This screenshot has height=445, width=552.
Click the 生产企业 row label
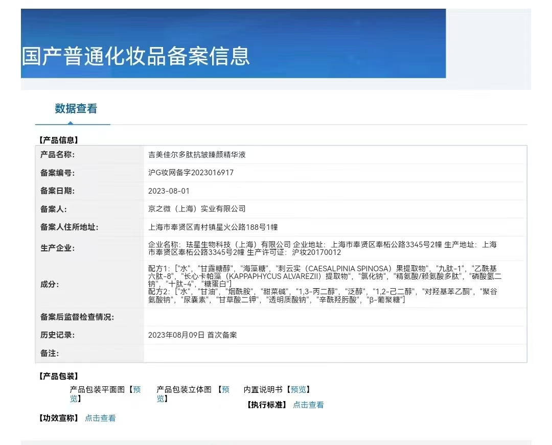[x=57, y=248]
